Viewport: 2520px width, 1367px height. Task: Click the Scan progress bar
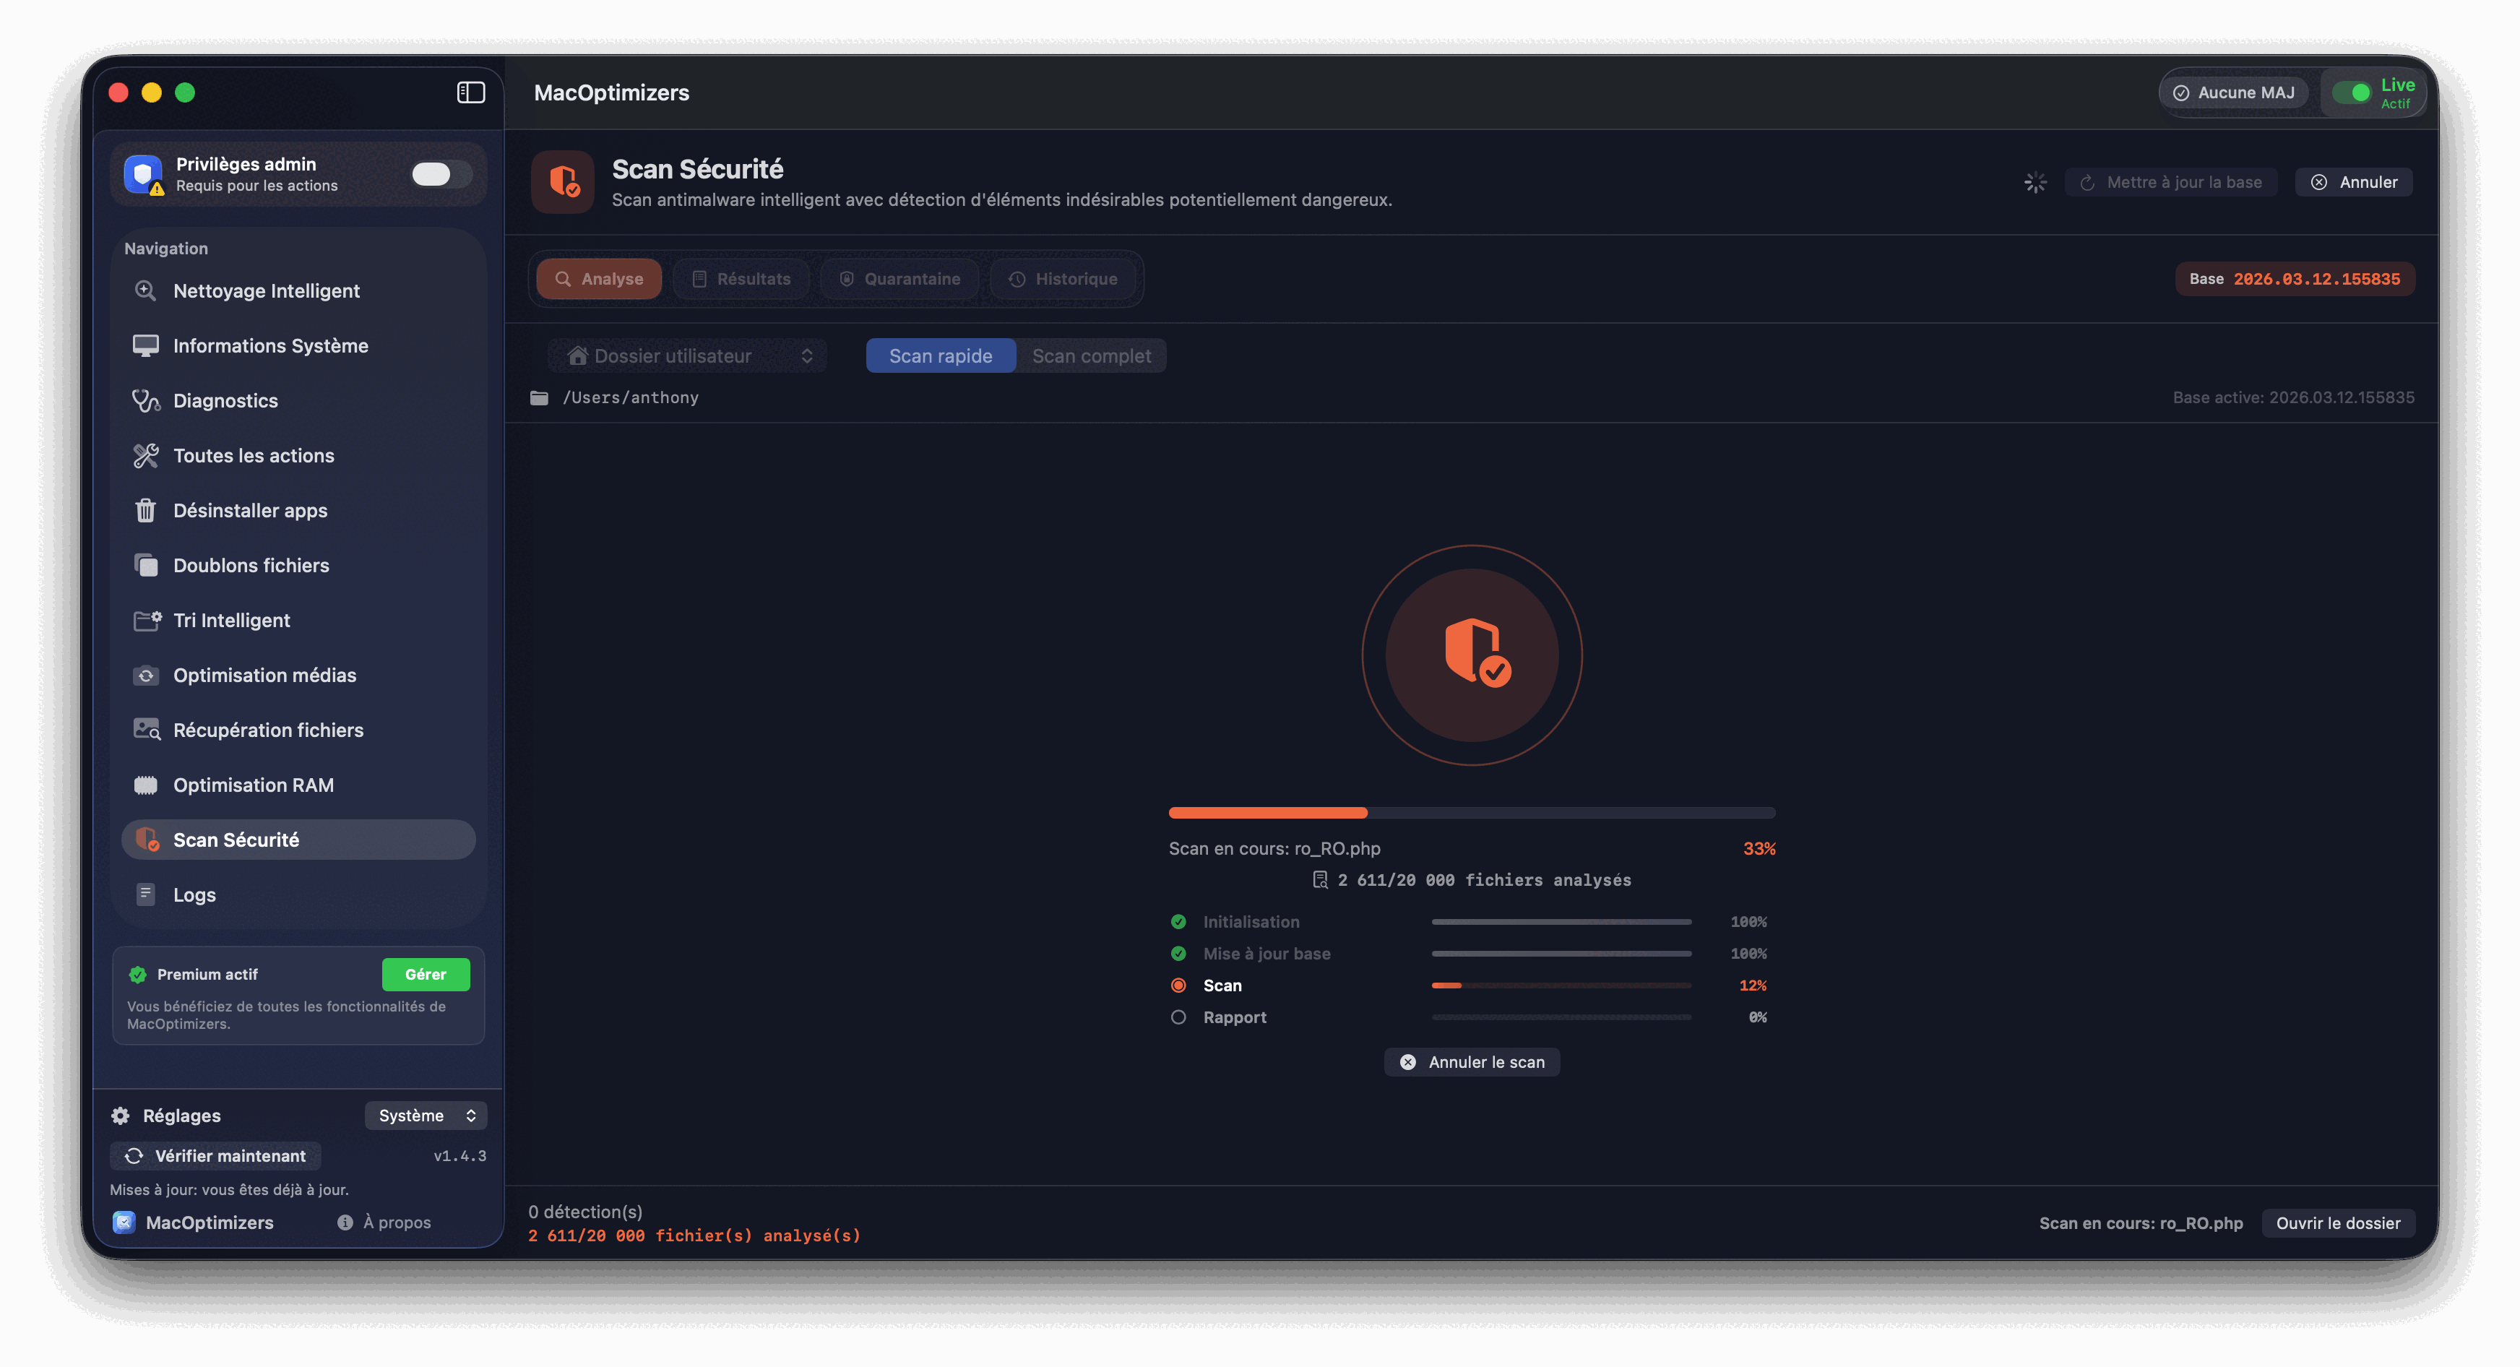point(1561,986)
